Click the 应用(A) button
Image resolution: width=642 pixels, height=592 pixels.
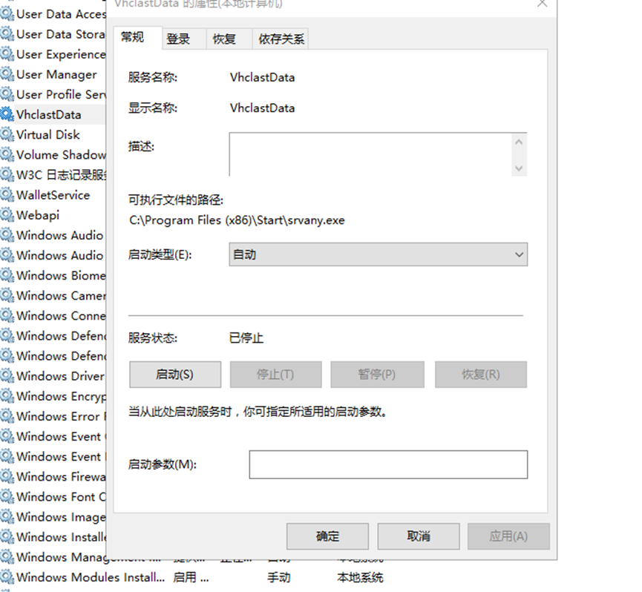(x=508, y=536)
